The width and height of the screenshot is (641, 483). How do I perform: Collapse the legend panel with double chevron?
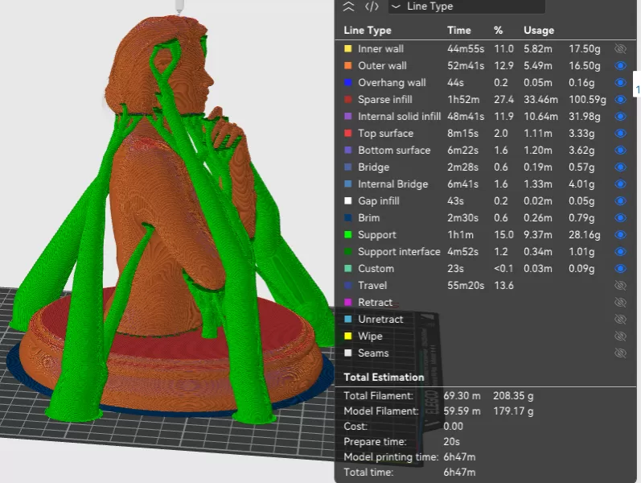coord(348,6)
